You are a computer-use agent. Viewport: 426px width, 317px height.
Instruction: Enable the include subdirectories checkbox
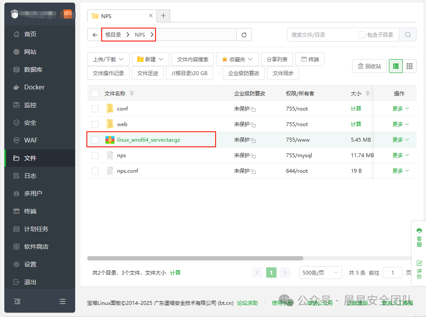point(362,35)
